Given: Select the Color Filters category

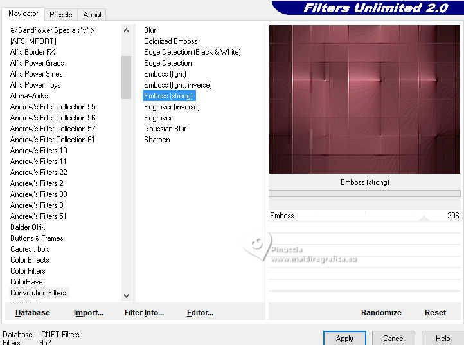Looking at the screenshot, I should click(28, 271).
